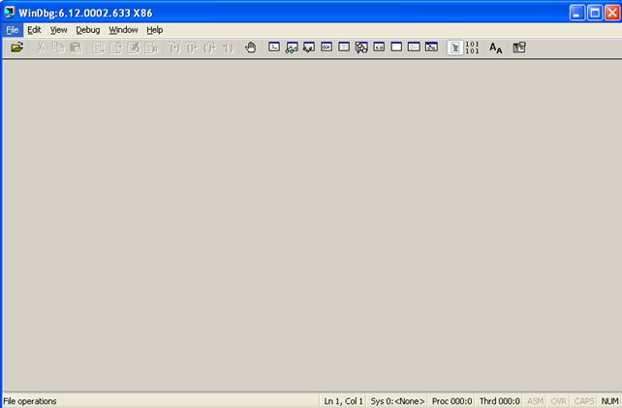
Task: Open the File menu
Action: [x=12, y=30]
